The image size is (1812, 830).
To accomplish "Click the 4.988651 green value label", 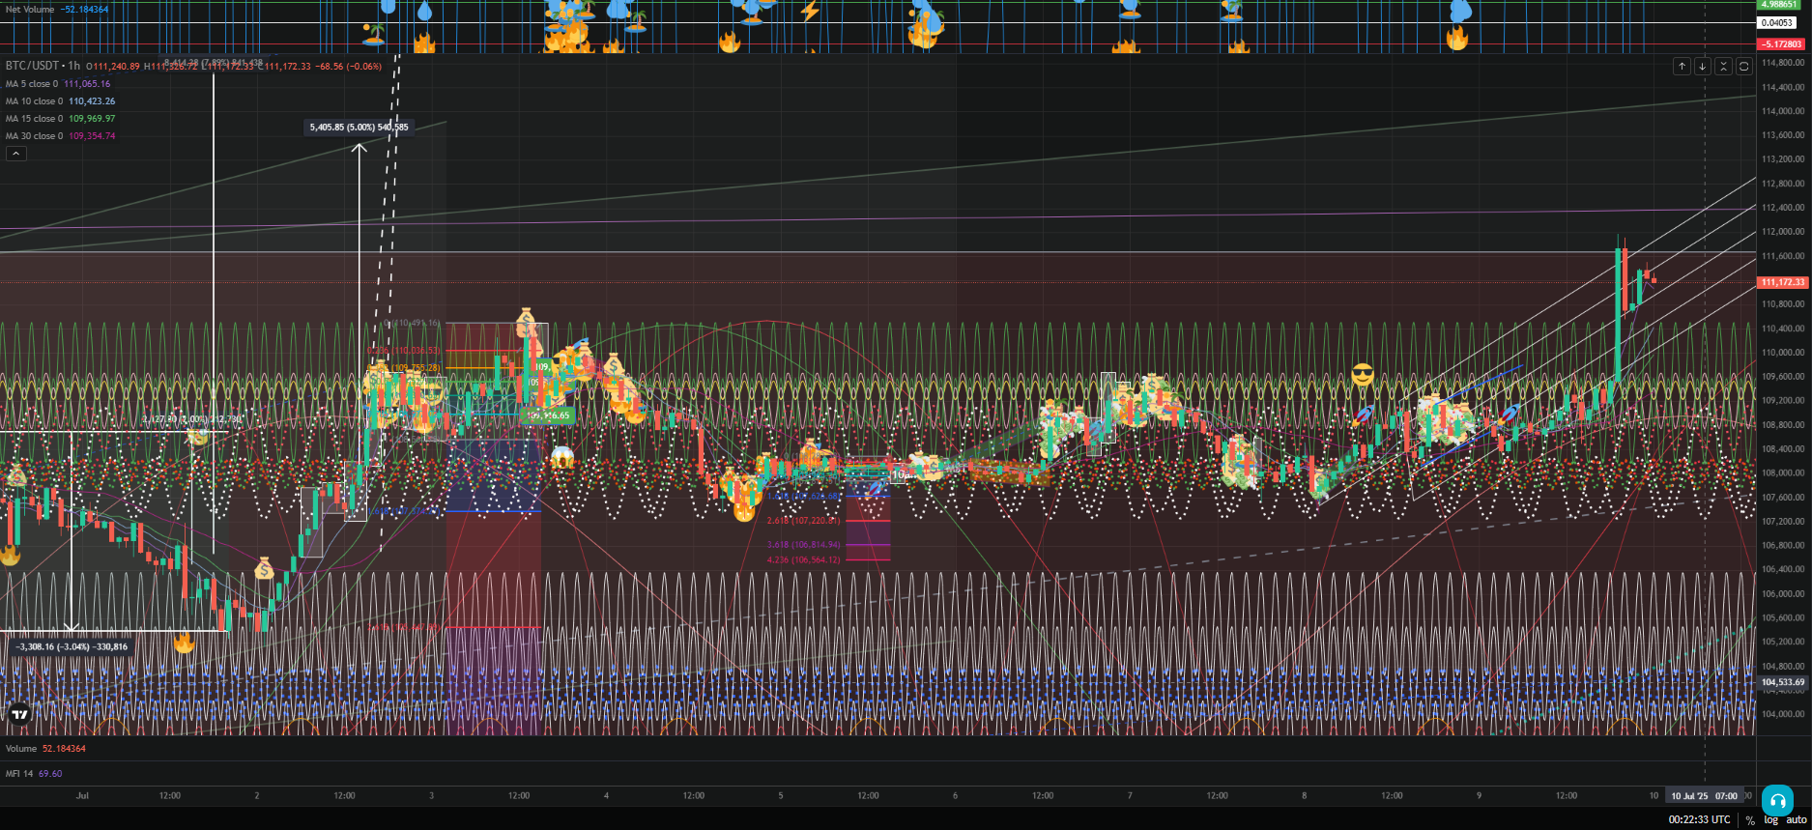I will click(x=1780, y=5).
